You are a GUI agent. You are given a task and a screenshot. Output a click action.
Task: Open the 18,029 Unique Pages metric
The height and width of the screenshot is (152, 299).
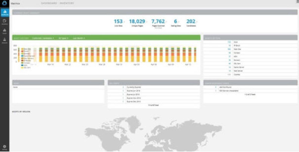coord(137,22)
